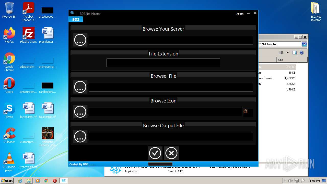Open the Browse File picker button
Image resolution: width=327 pixels, height=184 pixels.
tap(80, 87)
